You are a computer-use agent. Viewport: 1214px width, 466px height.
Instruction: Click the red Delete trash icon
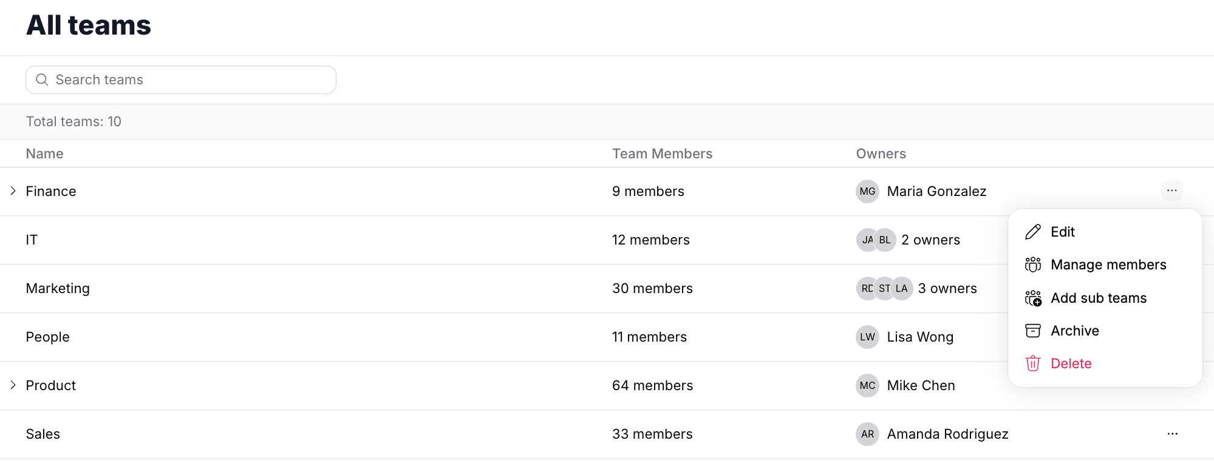[1032, 363]
